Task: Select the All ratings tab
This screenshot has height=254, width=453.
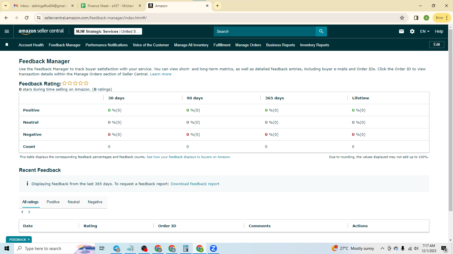Action: (x=30, y=202)
